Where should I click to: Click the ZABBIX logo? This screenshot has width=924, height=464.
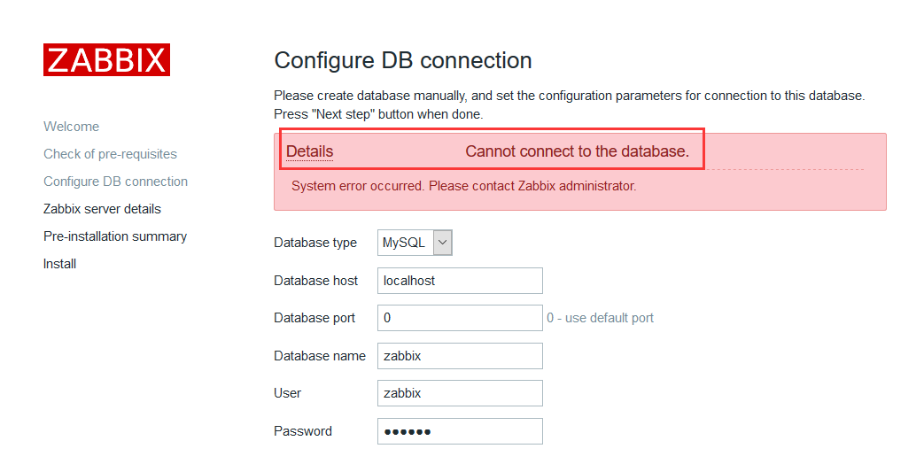(106, 59)
